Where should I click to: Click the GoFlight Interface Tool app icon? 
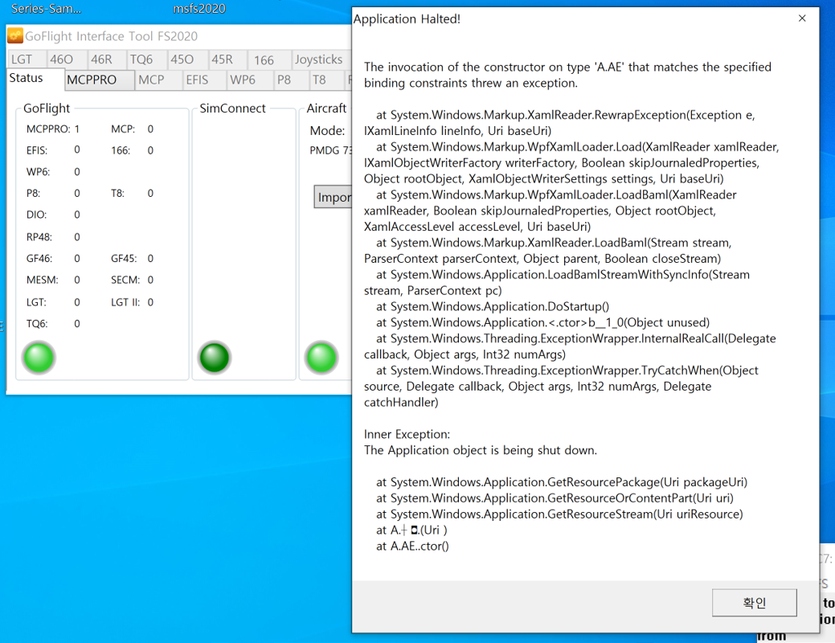point(15,35)
